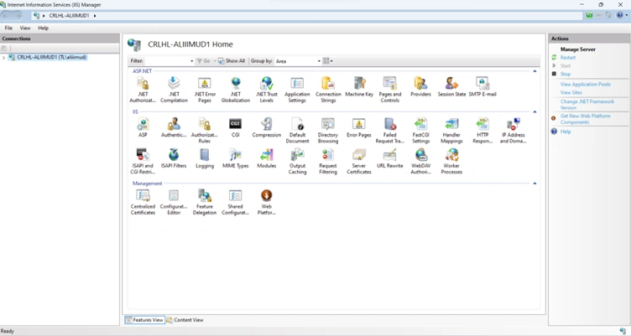Open .NET Globalization feature
Screen dimensions: 631x336
coord(236,90)
